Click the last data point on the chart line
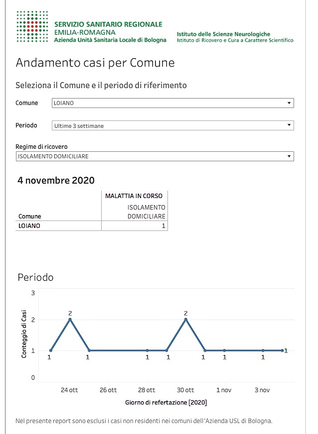This screenshot has width=318, height=434. [x=282, y=350]
